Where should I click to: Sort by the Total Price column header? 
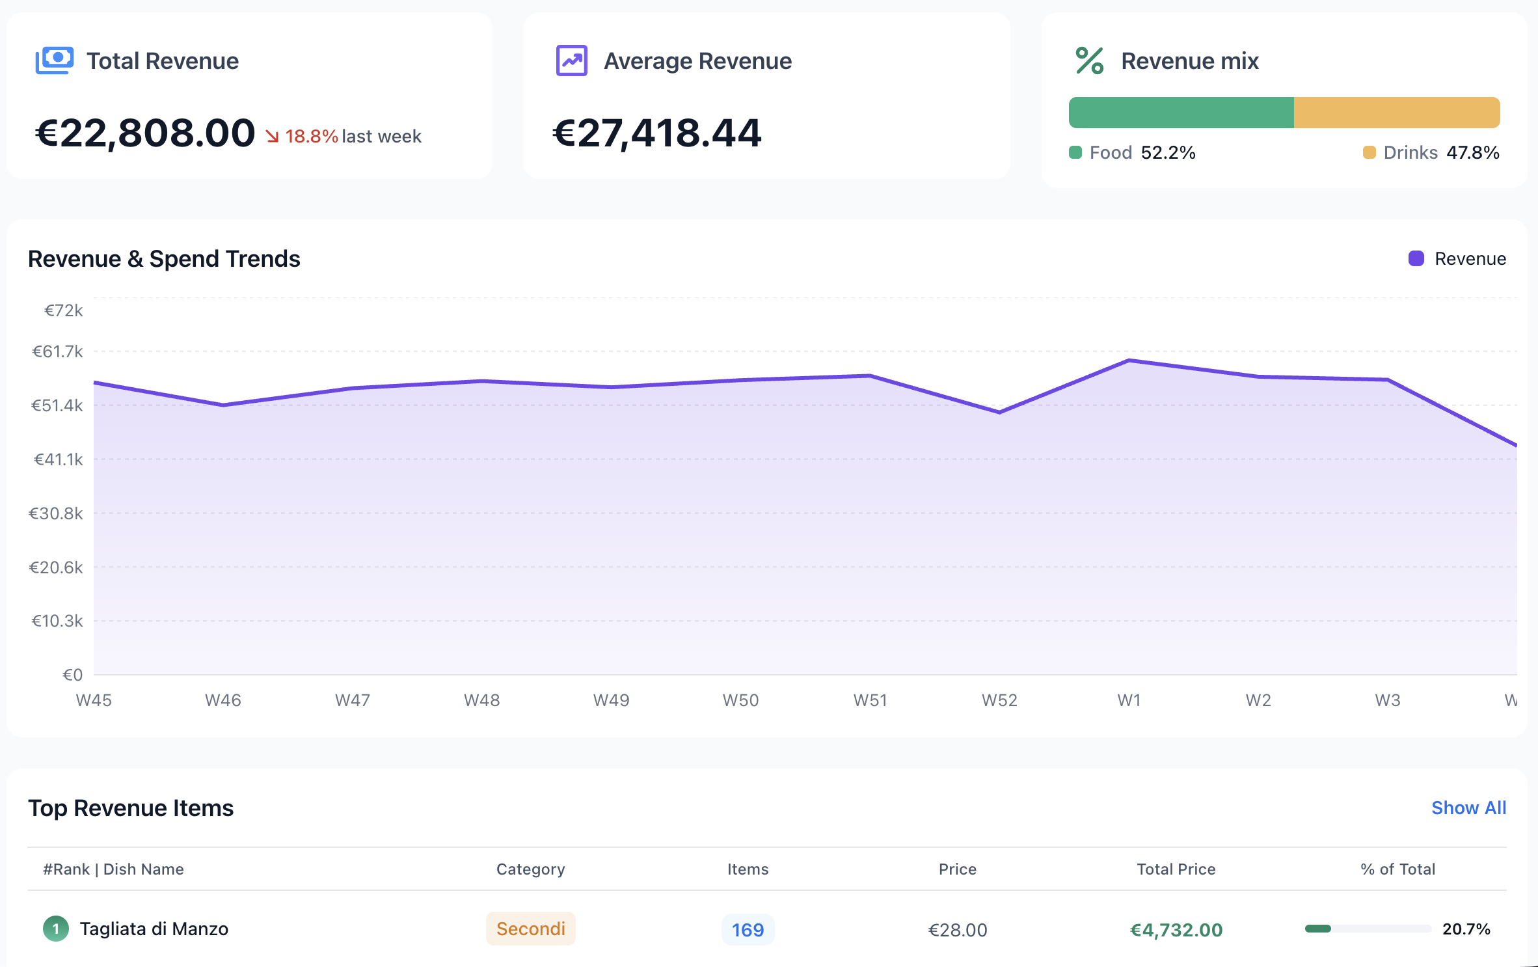[x=1176, y=869]
